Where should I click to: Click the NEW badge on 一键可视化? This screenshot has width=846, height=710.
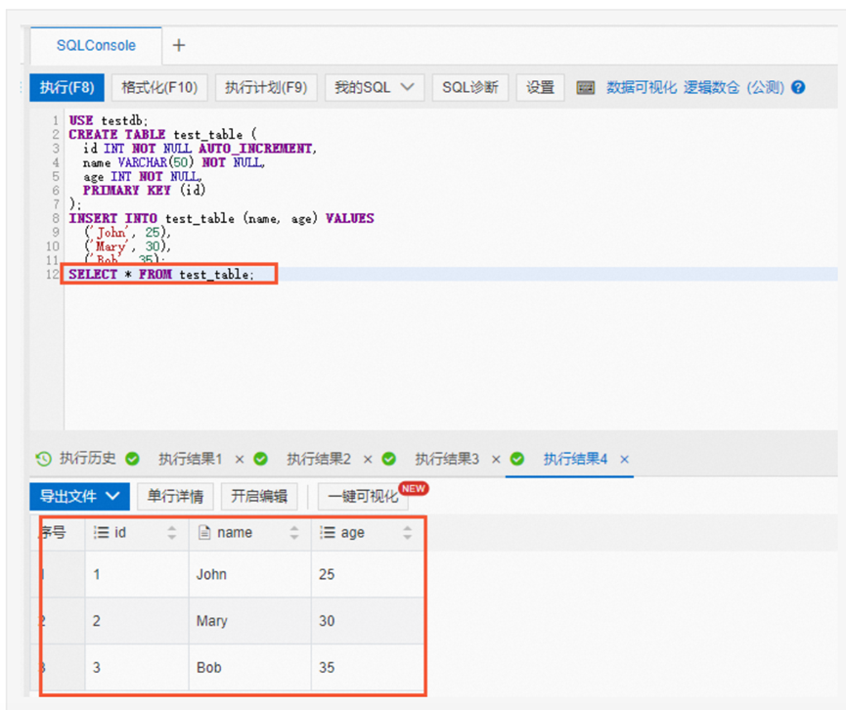[x=414, y=486]
